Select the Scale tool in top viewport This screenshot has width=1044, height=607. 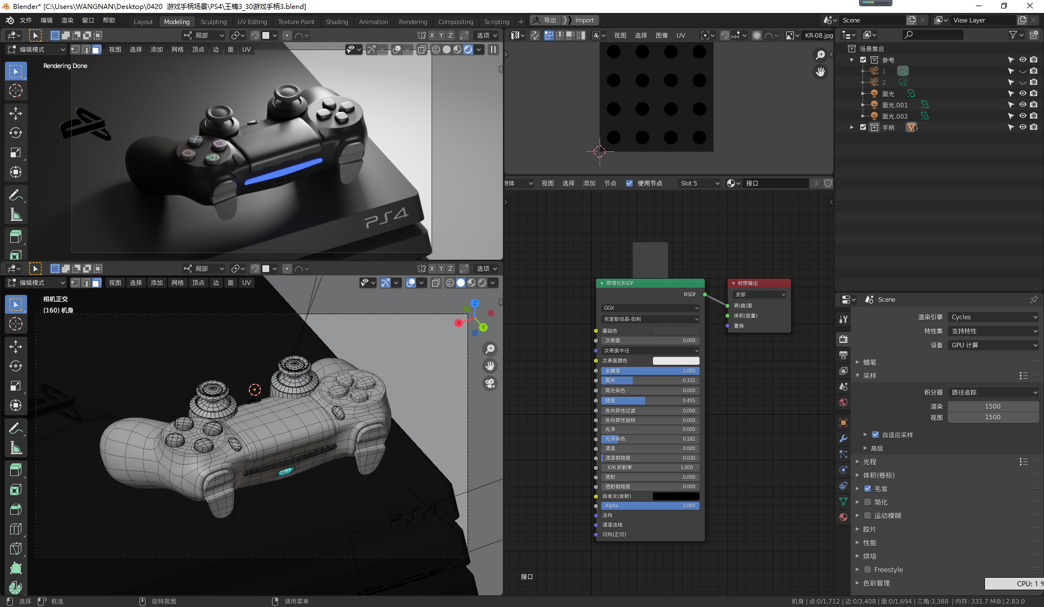pyautogui.click(x=16, y=152)
